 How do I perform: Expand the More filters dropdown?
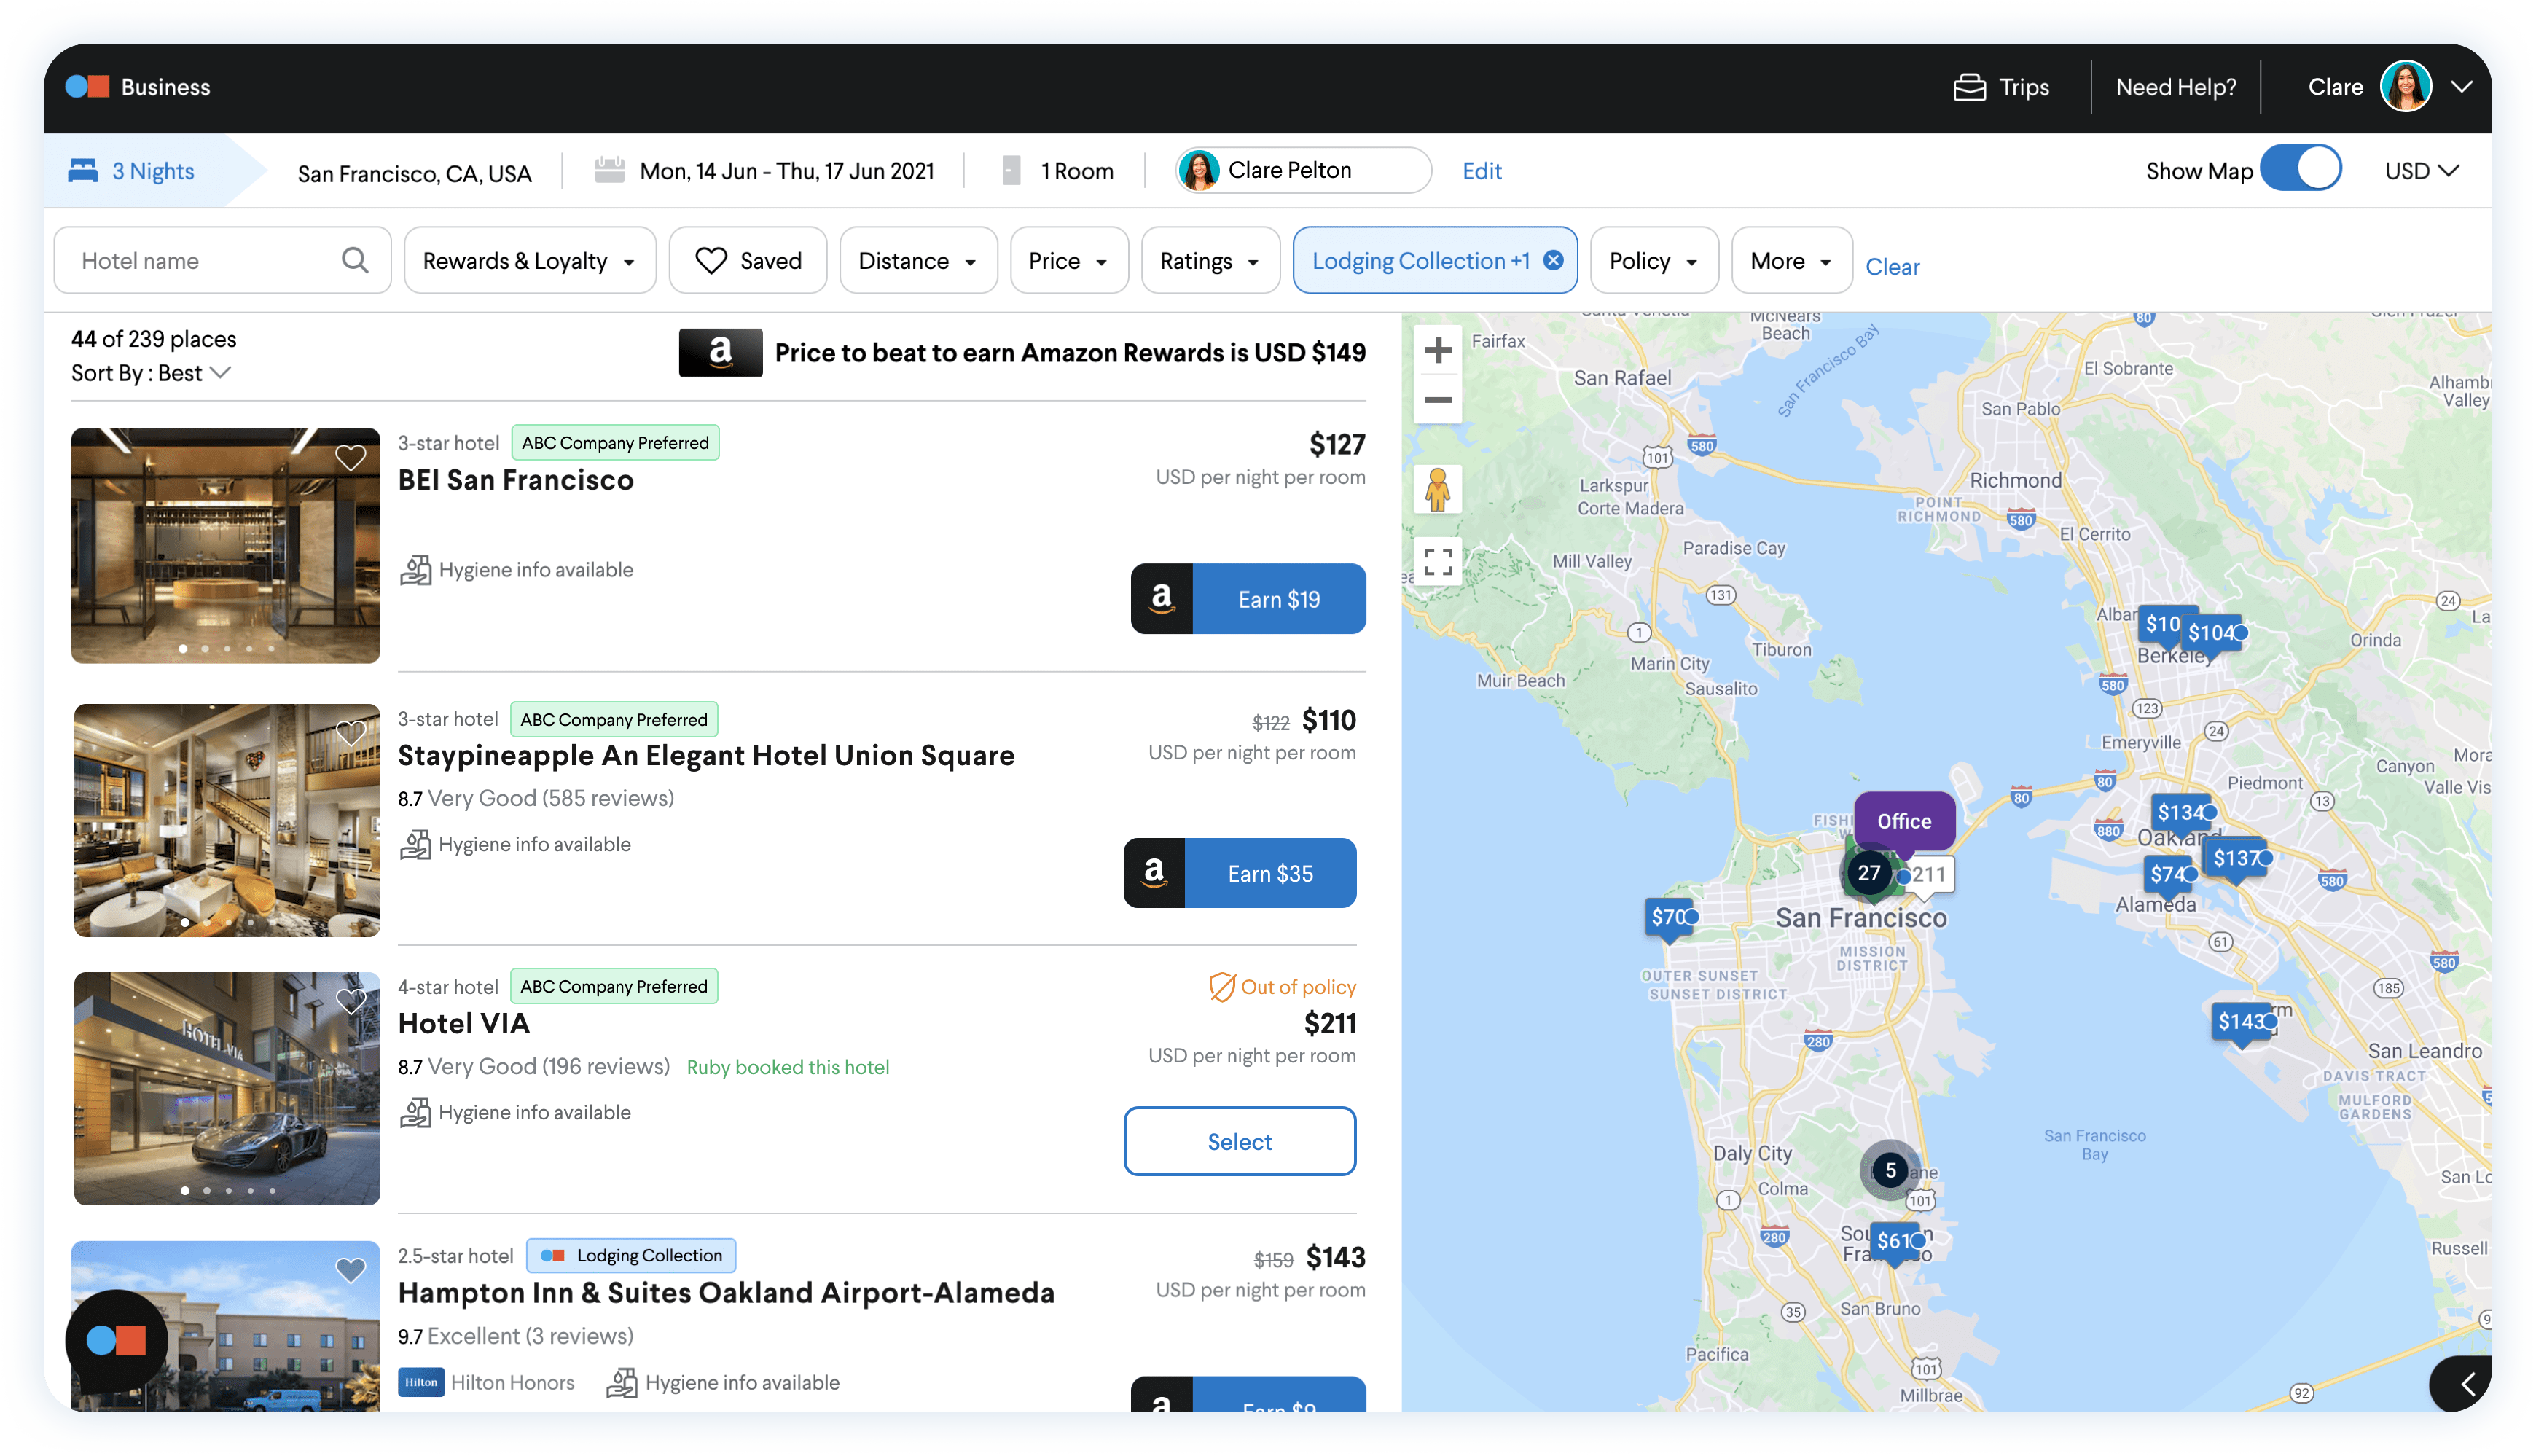[1791, 260]
